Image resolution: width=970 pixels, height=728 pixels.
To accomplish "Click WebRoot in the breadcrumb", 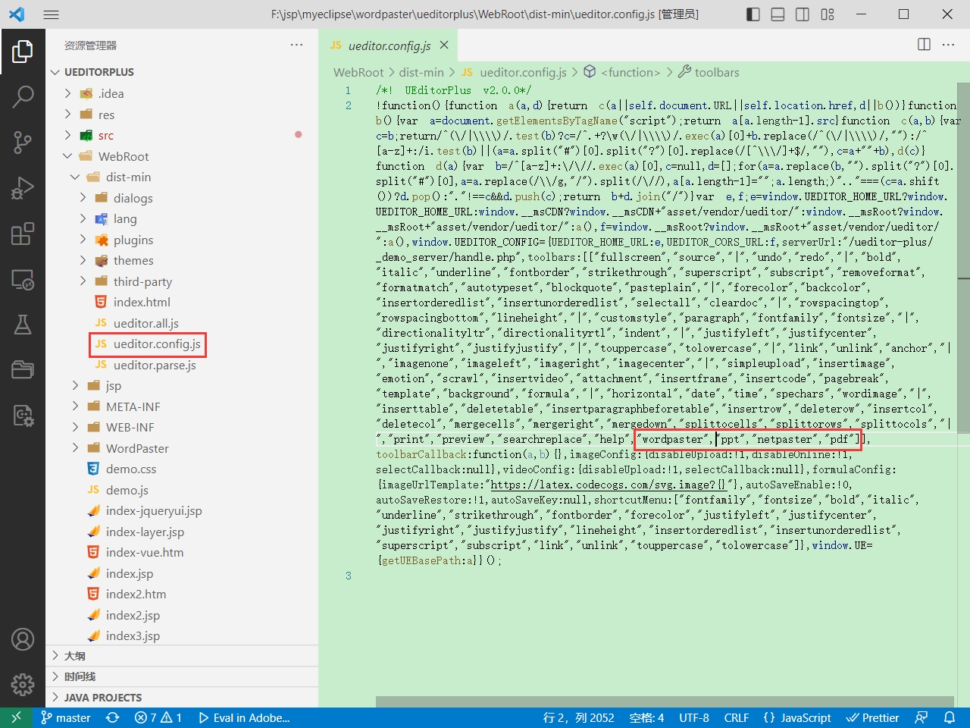I will tap(358, 72).
